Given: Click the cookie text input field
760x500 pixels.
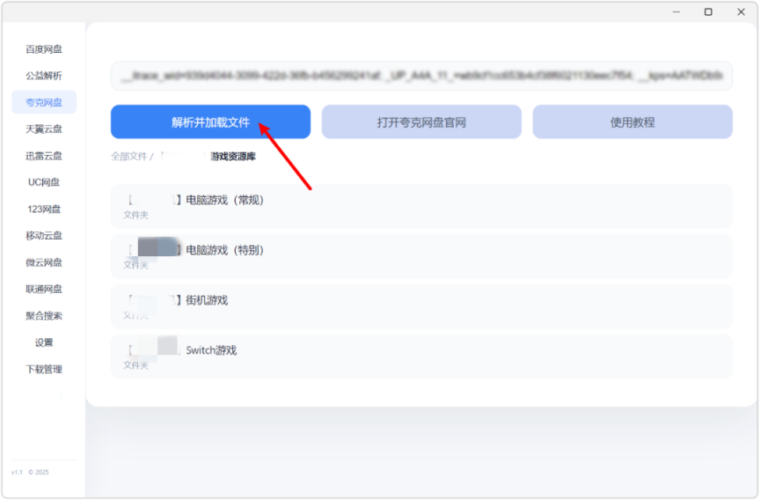Looking at the screenshot, I should click(421, 77).
